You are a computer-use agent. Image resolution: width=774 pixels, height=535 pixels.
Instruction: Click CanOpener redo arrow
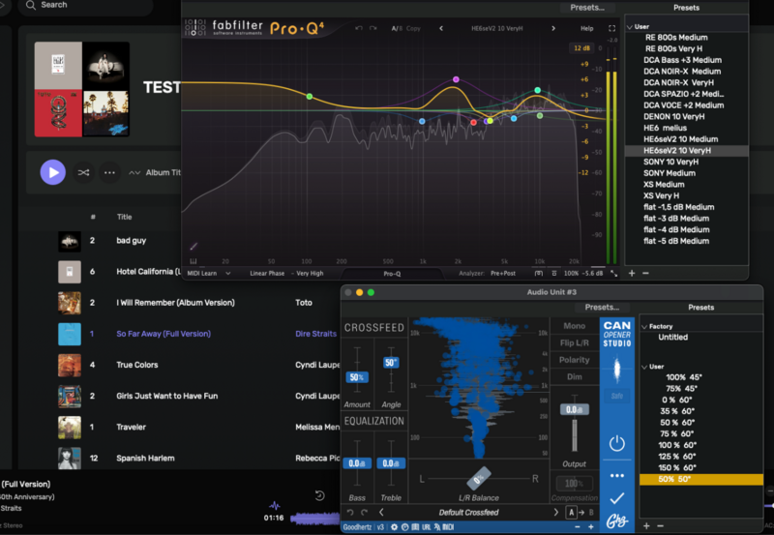click(365, 513)
